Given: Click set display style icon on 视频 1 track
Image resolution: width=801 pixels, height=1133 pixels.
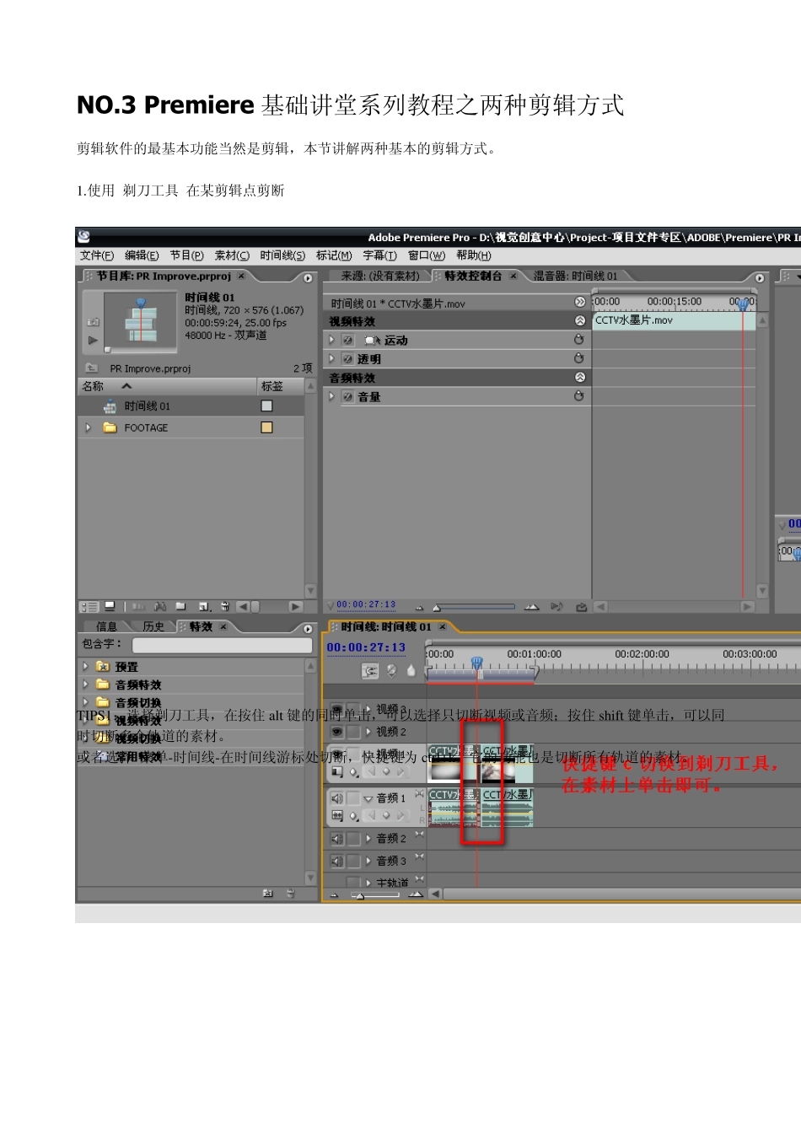Looking at the screenshot, I should coord(338,771).
